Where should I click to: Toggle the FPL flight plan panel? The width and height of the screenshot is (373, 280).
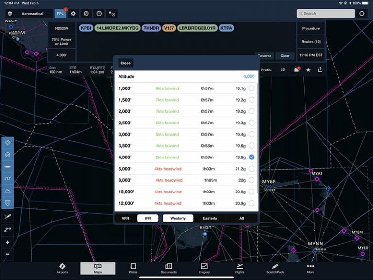click(60, 14)
